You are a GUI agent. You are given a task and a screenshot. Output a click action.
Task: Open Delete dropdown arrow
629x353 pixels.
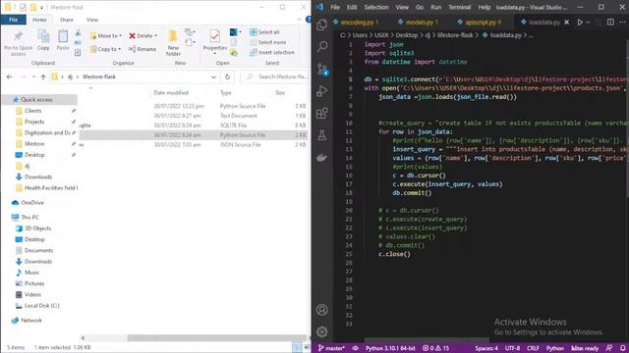155,36
